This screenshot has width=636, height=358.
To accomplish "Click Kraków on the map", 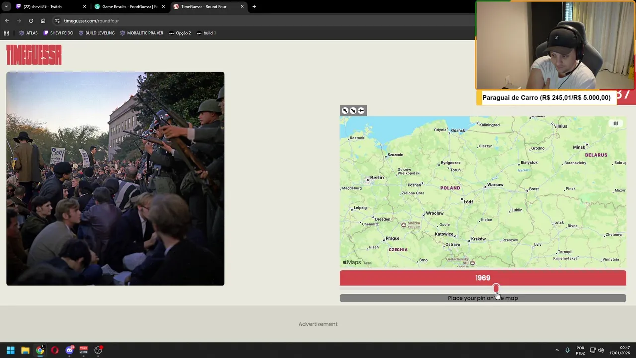I will click(478, 239).
